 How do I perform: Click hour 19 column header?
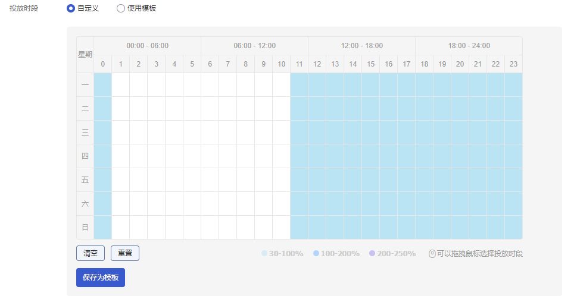(442, 64)
